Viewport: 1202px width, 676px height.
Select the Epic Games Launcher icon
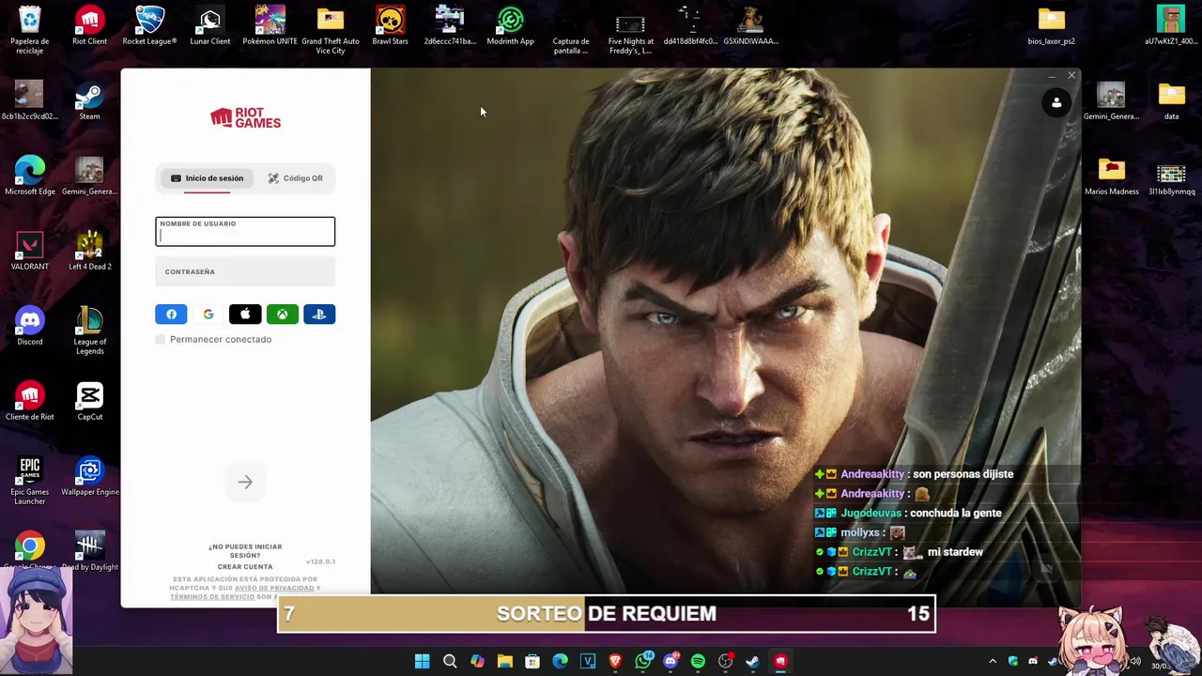coord(30,481)
